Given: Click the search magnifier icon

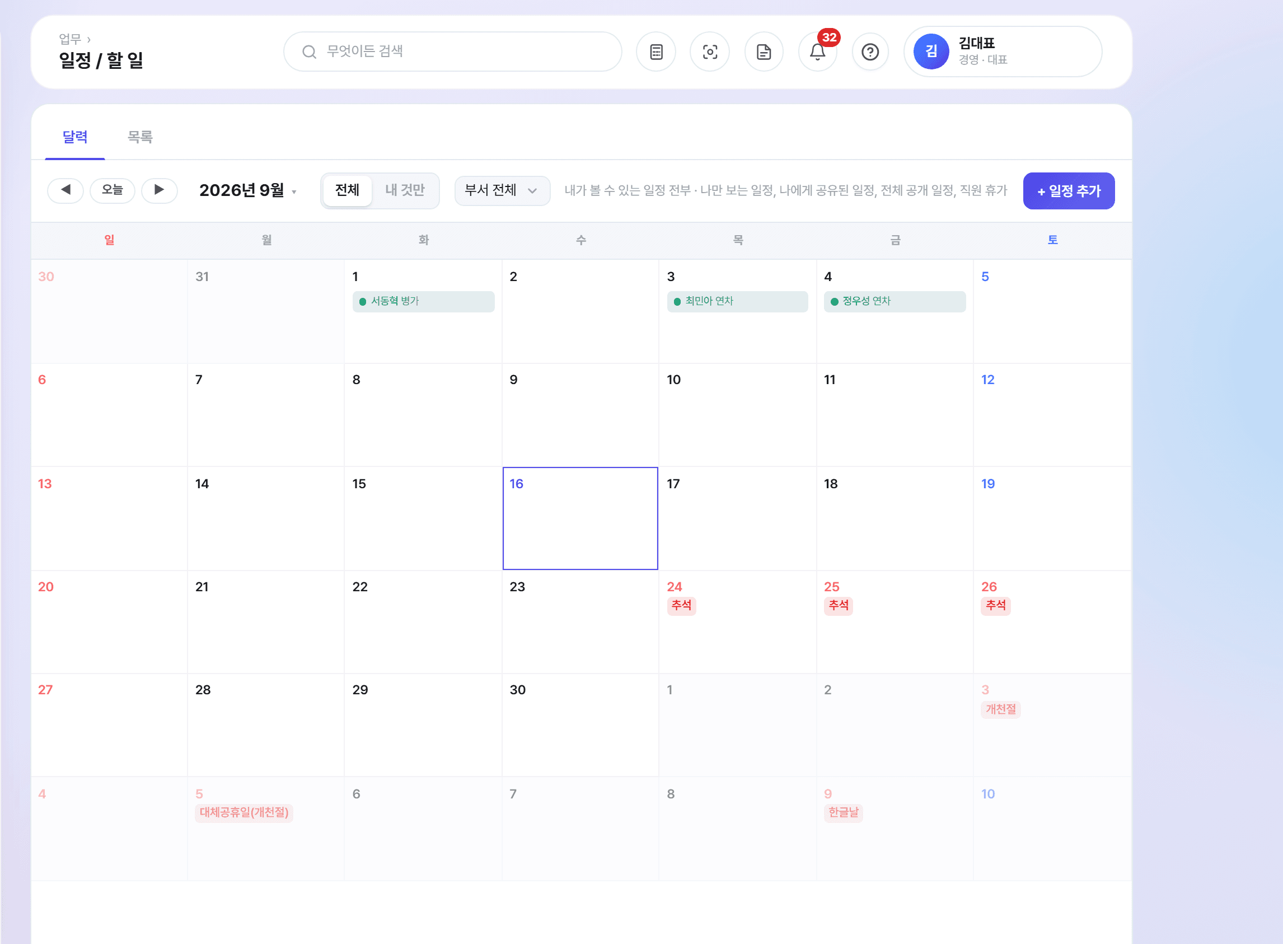Looking at the screenshot, I should tap(309, 52).
